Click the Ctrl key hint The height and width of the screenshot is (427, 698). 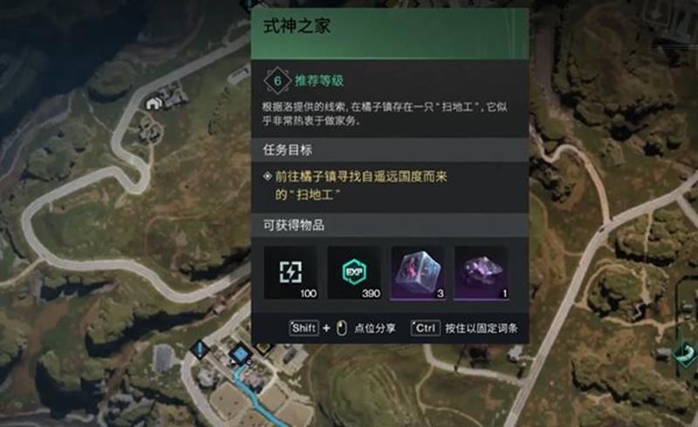click(x=425, y=329)
